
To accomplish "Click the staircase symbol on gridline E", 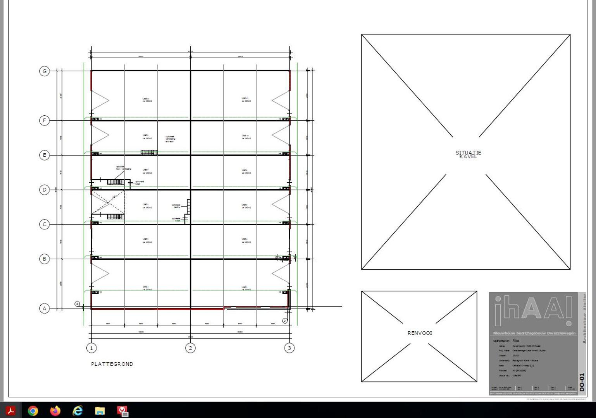I will pyautogui.click(x=149, y=152).
